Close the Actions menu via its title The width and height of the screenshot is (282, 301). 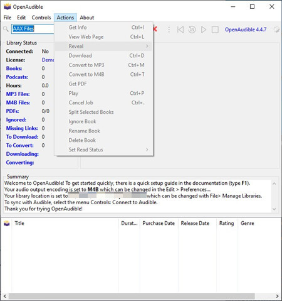pos(65,18)
